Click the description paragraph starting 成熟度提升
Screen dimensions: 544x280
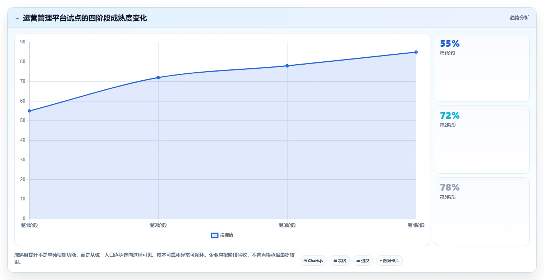coord(154,258)
